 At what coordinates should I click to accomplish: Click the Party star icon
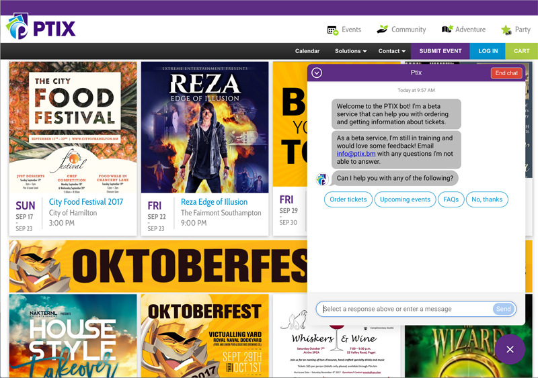506,30
